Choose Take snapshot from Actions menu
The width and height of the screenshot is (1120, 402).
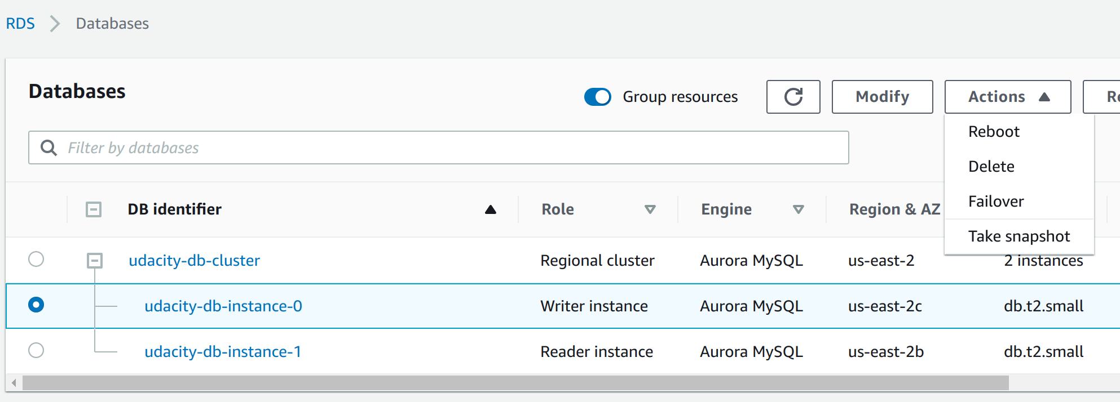(x=1018, y=236)
